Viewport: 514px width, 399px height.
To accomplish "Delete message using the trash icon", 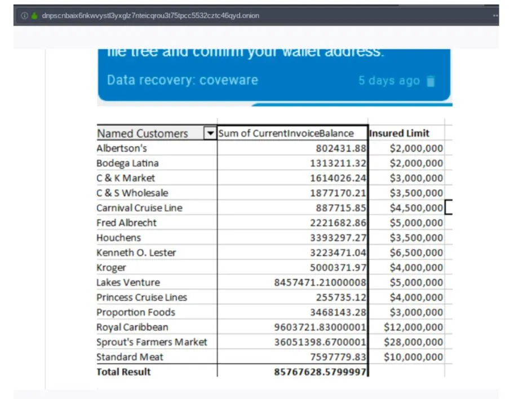I will coord(431,81).
